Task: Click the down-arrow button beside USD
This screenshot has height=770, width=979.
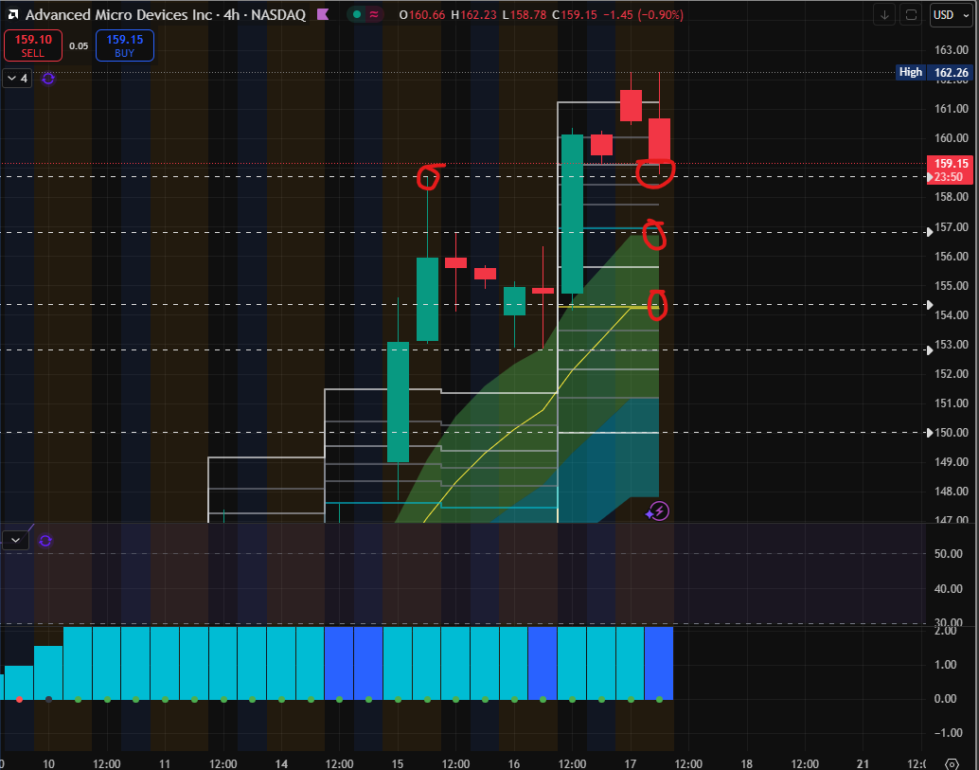Action: click(x=884, y=15)
